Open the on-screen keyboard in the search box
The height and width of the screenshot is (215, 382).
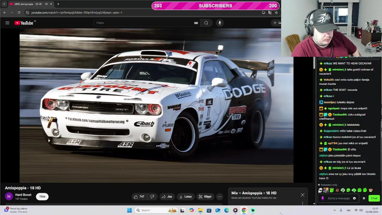196,23
